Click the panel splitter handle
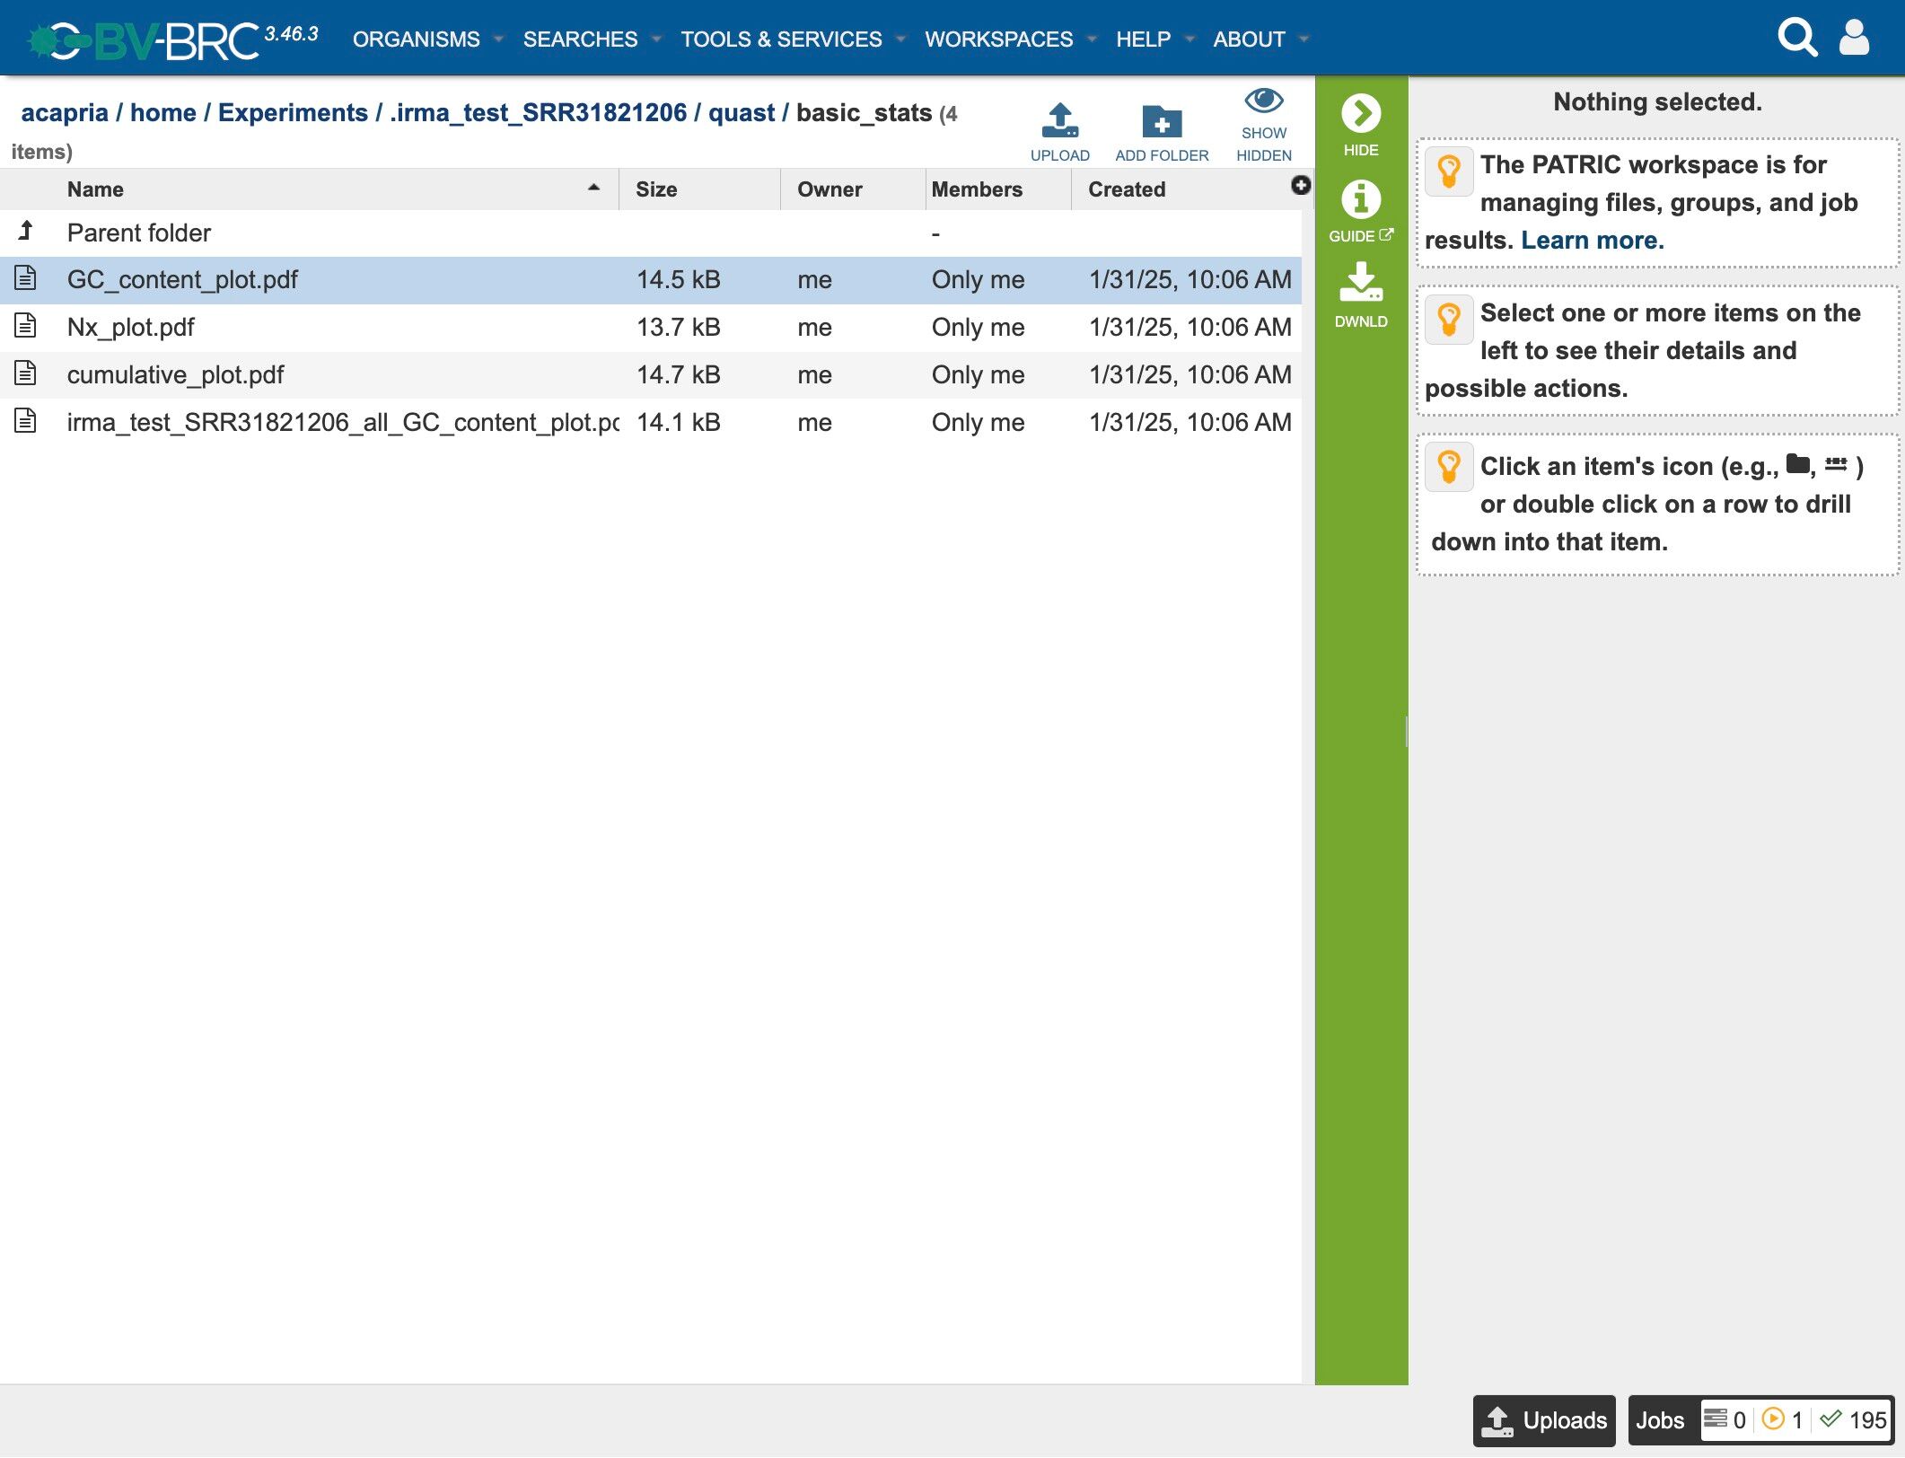 1406,732
